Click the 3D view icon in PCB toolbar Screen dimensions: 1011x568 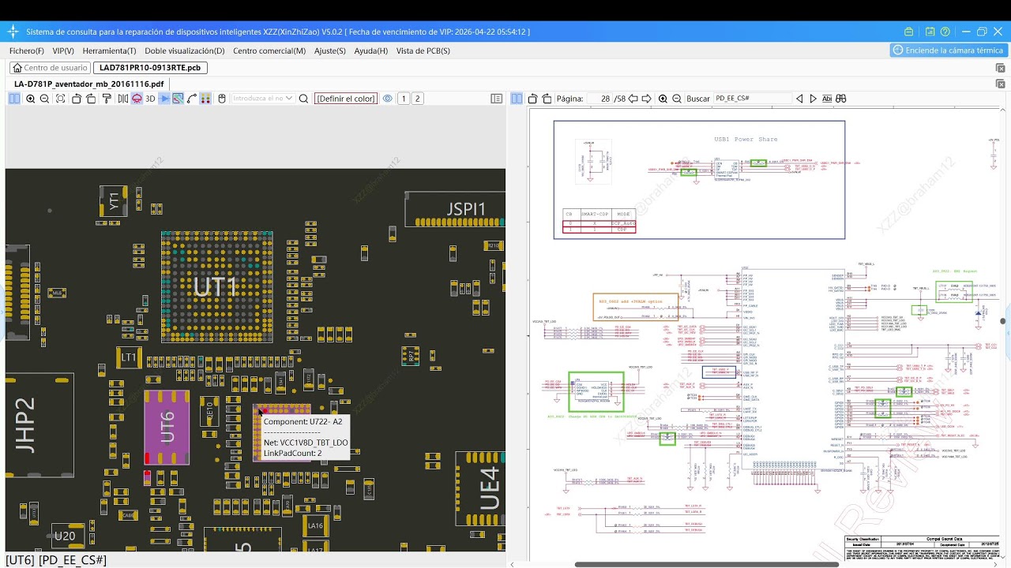(150, 99)
